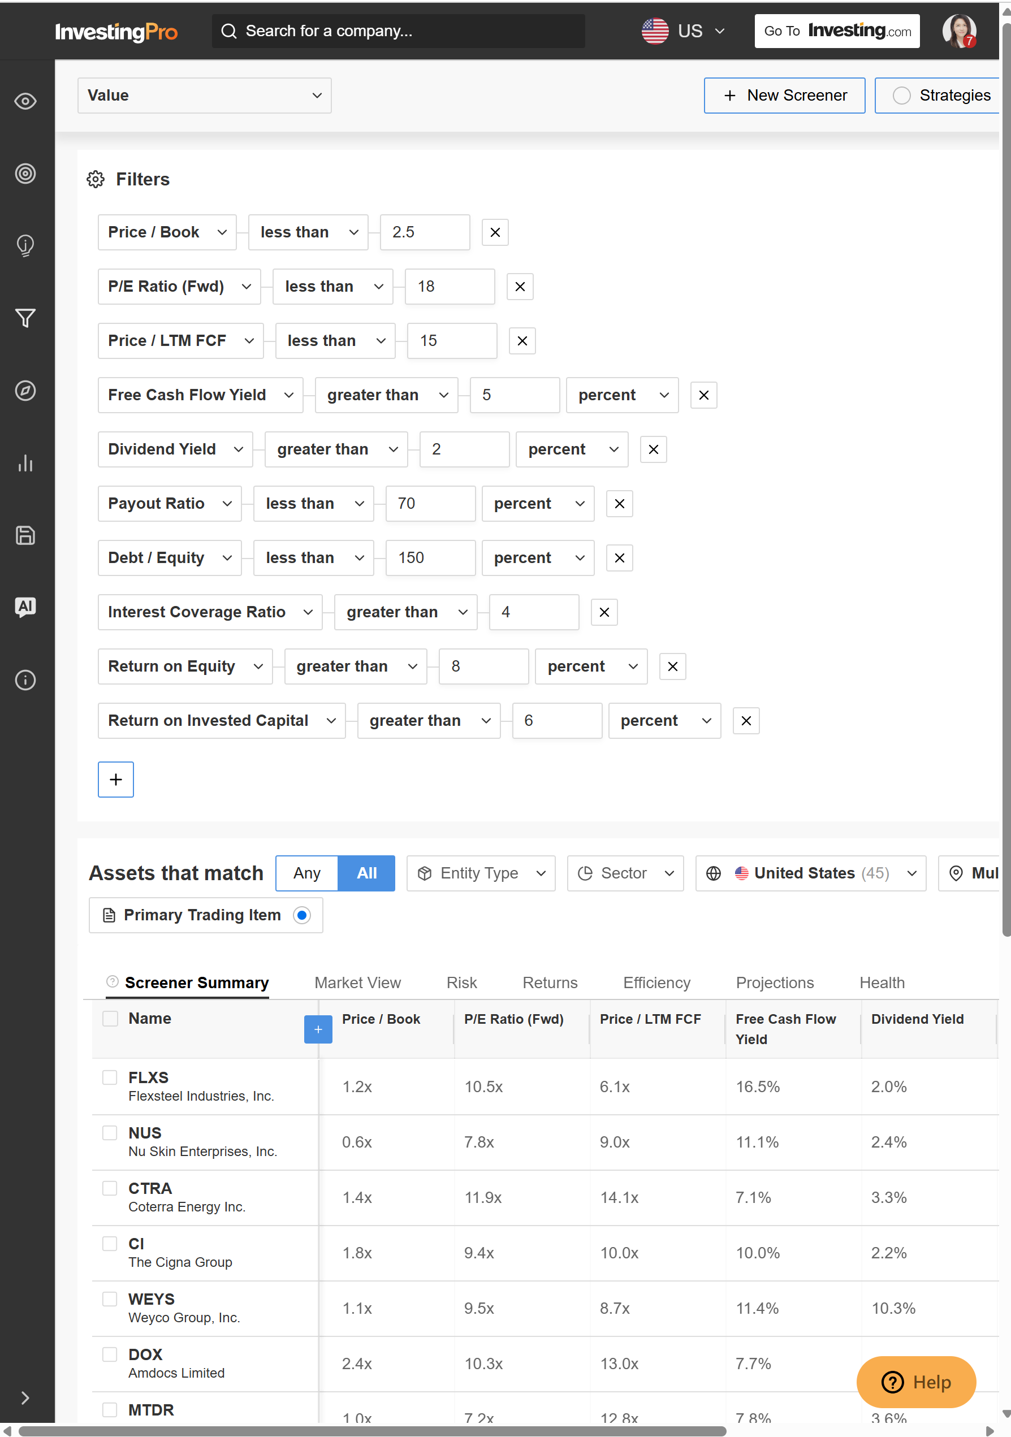The image size is (1011, 1437).
Task: Toggle the Strategies switch
Action: (x=901, y=95)
